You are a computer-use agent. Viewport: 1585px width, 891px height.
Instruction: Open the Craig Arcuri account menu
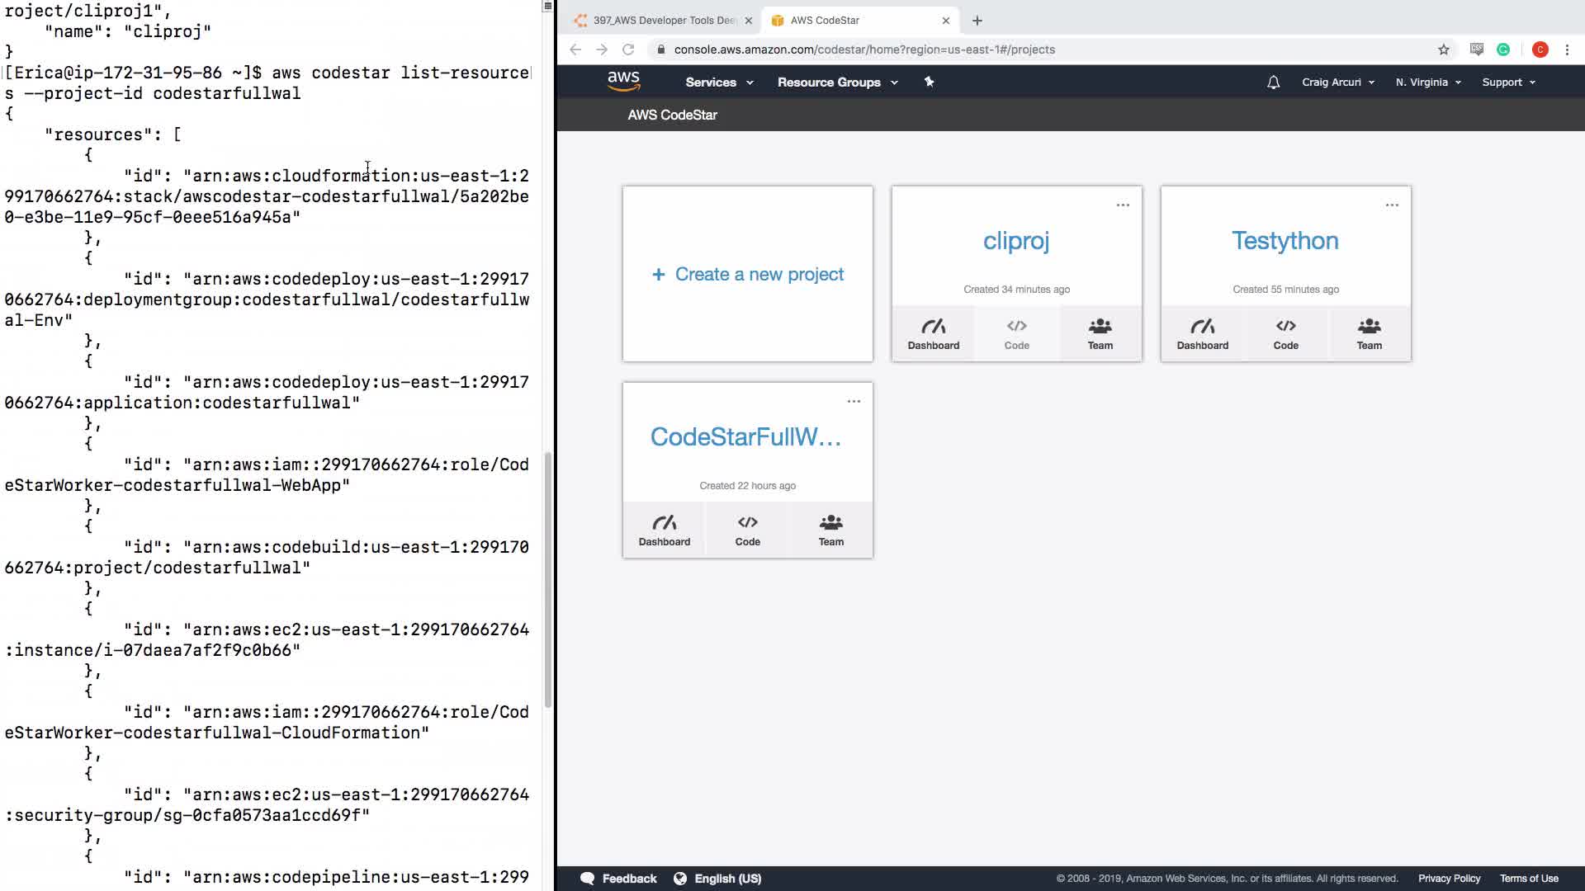1337,82
